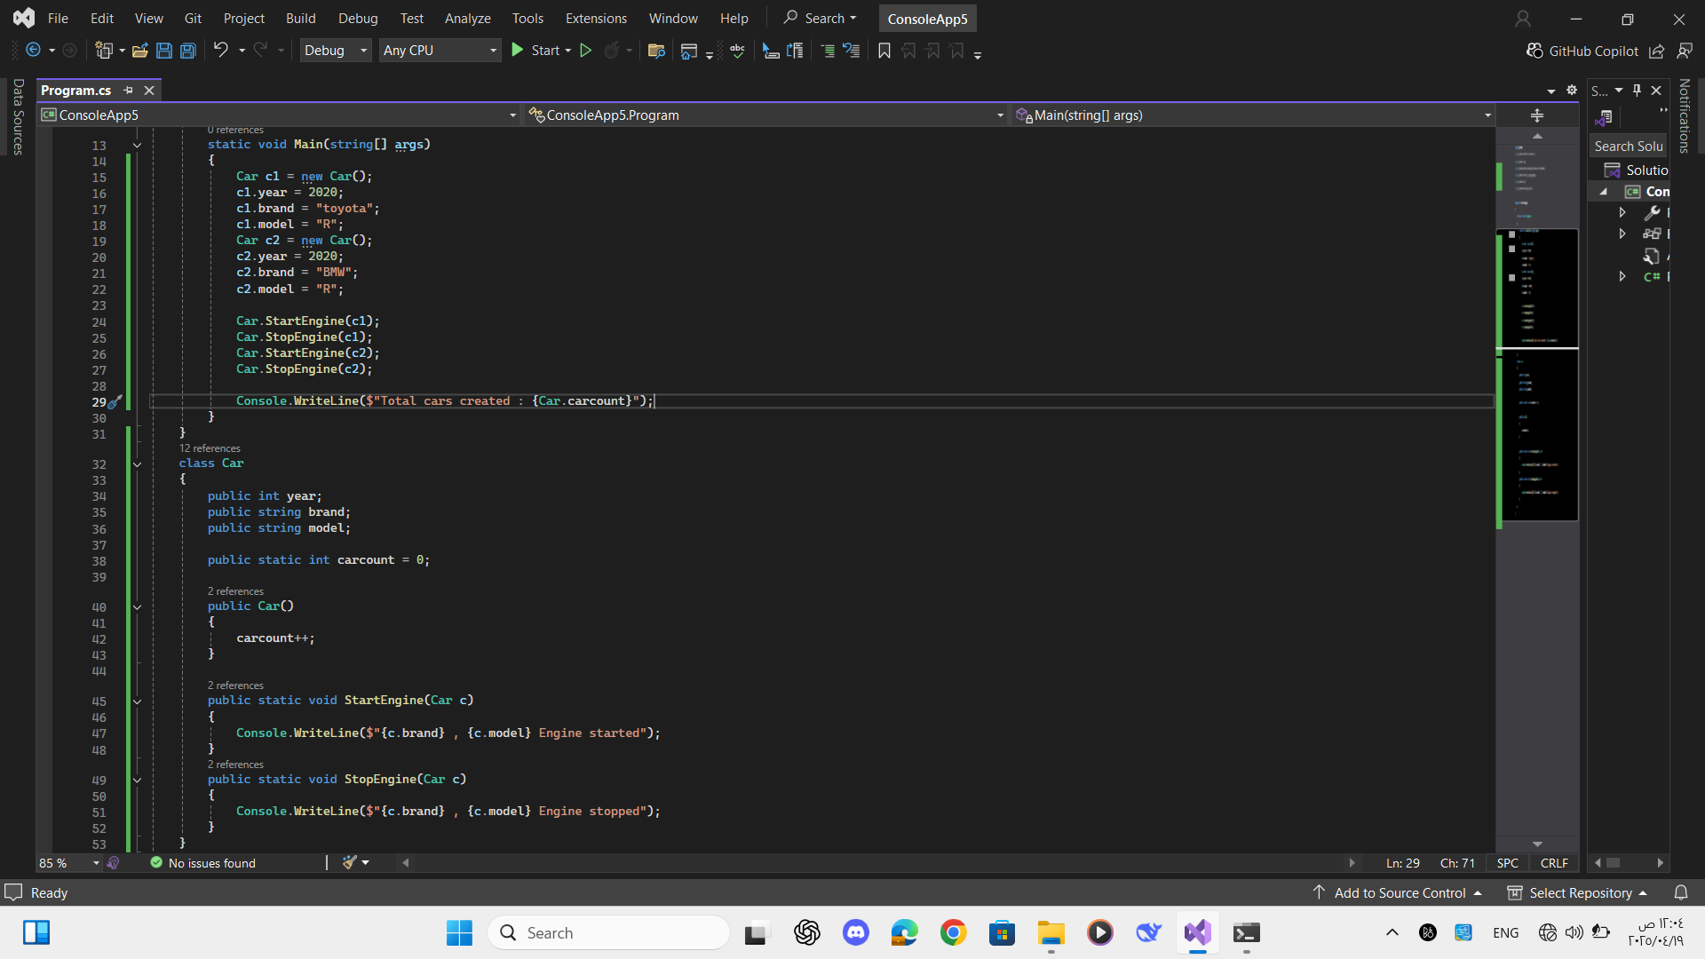Screen dimensions: 1705x959
Task: Open the Notifications side tab
Action: coord(1685,116)
